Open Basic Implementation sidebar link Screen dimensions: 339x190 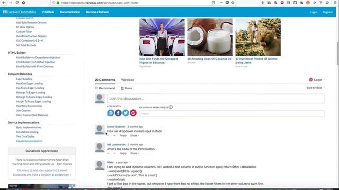coord(28,127)
